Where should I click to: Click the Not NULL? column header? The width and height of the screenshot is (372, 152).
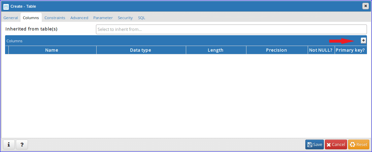[321, 50]
